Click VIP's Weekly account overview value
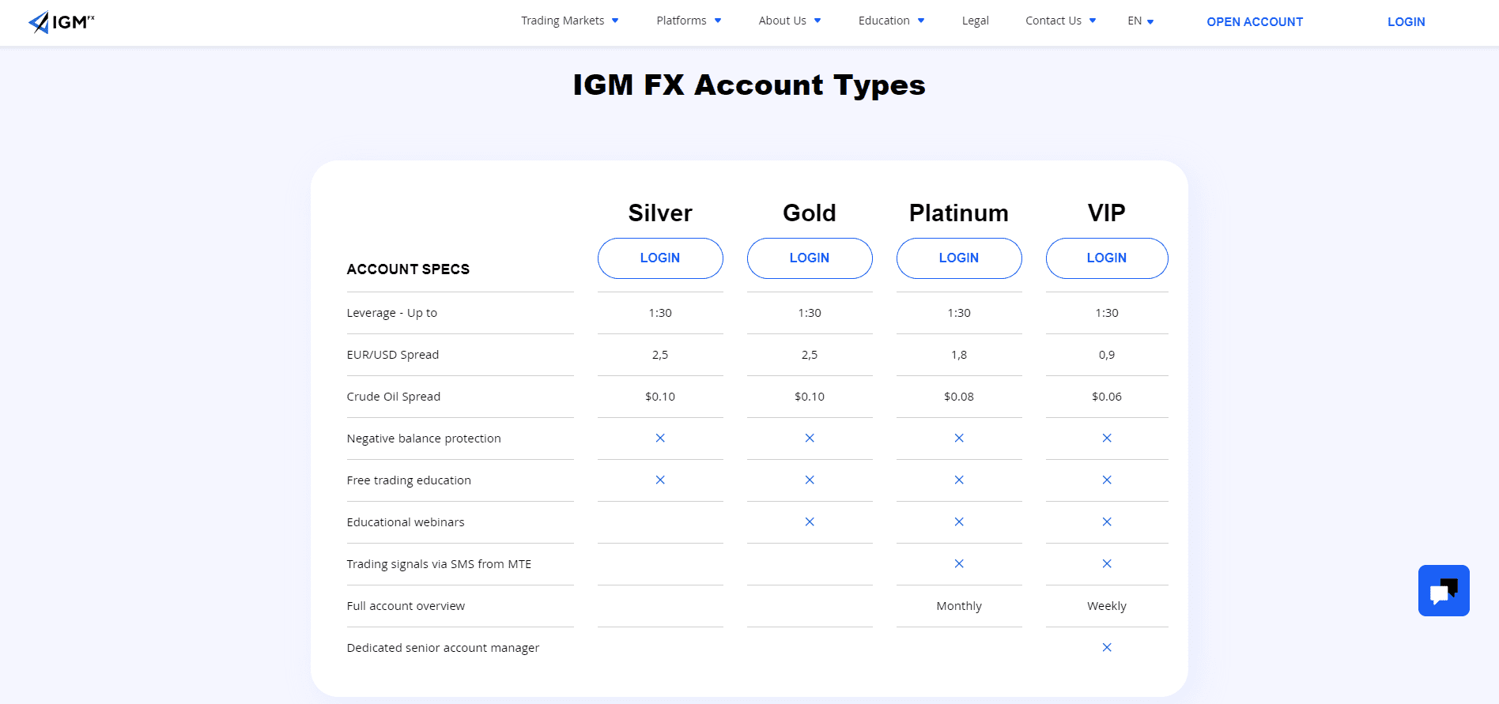This screenshot has height=704, width=1499. pos(1107,606)
